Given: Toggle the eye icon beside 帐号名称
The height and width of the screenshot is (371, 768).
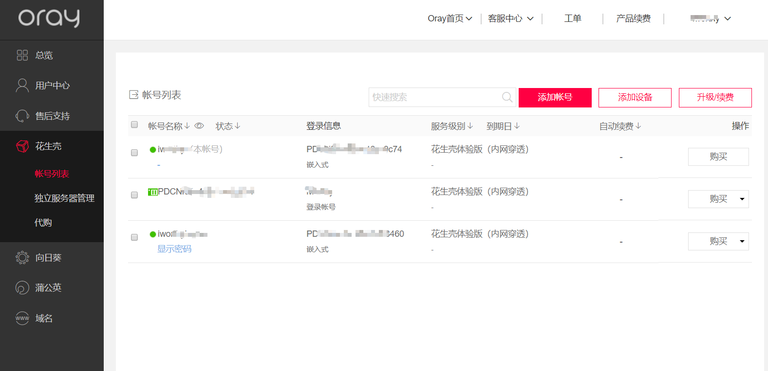Looking at the screenshot, I should click(199, 126).
